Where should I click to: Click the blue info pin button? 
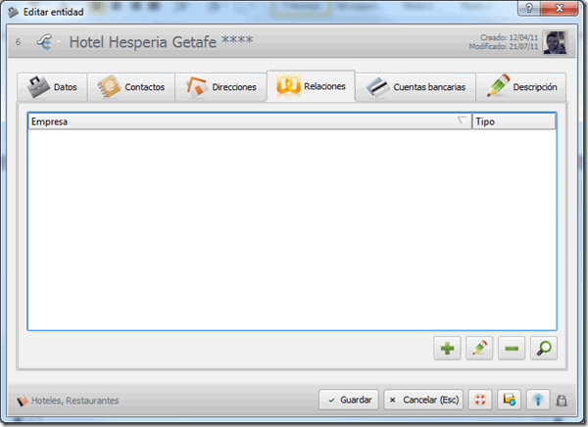click(x=538, y=400)
